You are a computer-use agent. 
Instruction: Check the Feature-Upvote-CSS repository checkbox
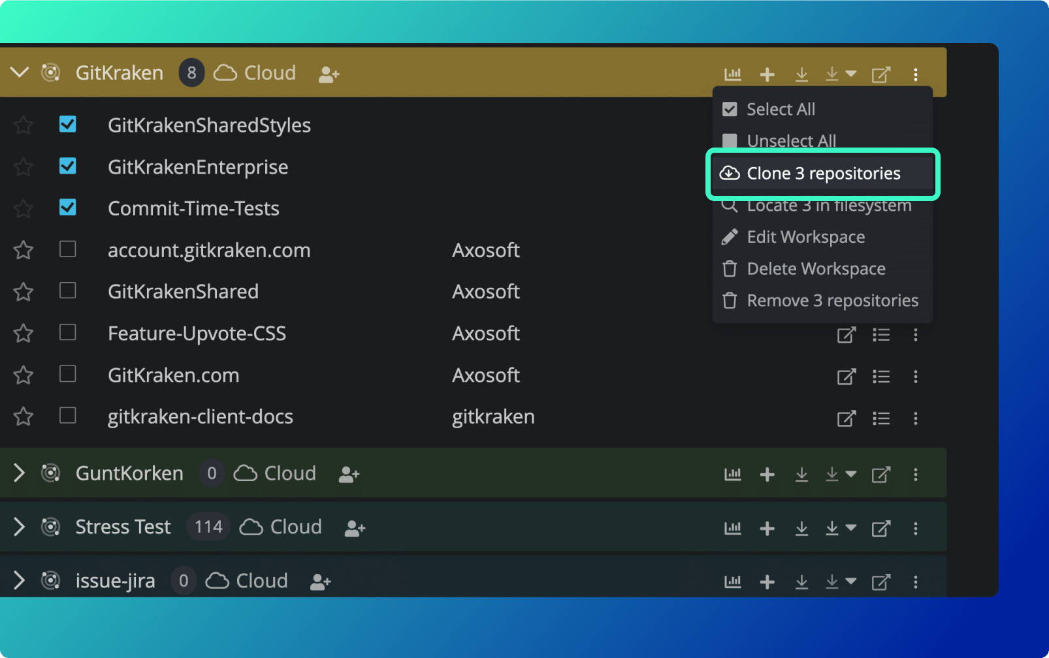pos(67,333)
